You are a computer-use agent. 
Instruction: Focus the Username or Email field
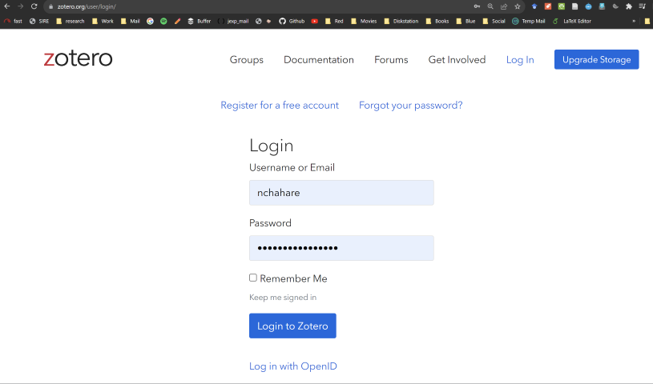341,193
